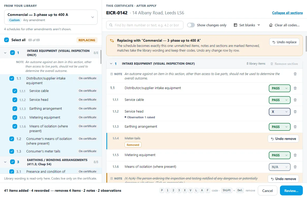Click trash icon for 1.1.1 Service cable
The image size is (307, 198).
point(295,100)
